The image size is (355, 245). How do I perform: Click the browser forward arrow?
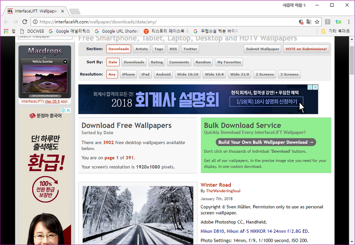tap(16, 22)
